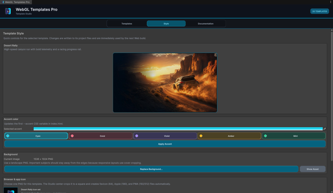Click the Apply Accent button
This screenshot has width=333, height=193.
point(165,144)
